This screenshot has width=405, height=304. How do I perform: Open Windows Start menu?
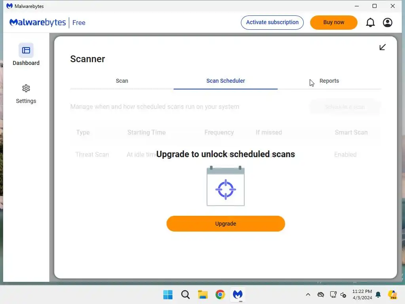(x=168, y=294)
